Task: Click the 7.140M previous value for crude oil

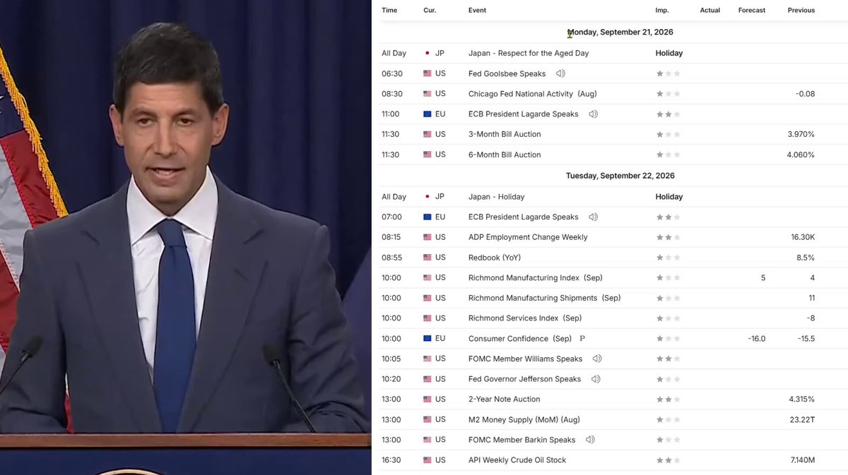Action: pos(801,460)
